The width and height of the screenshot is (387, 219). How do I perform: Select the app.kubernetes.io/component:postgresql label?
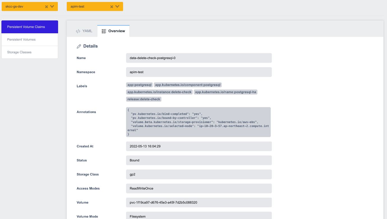point(188,85)
